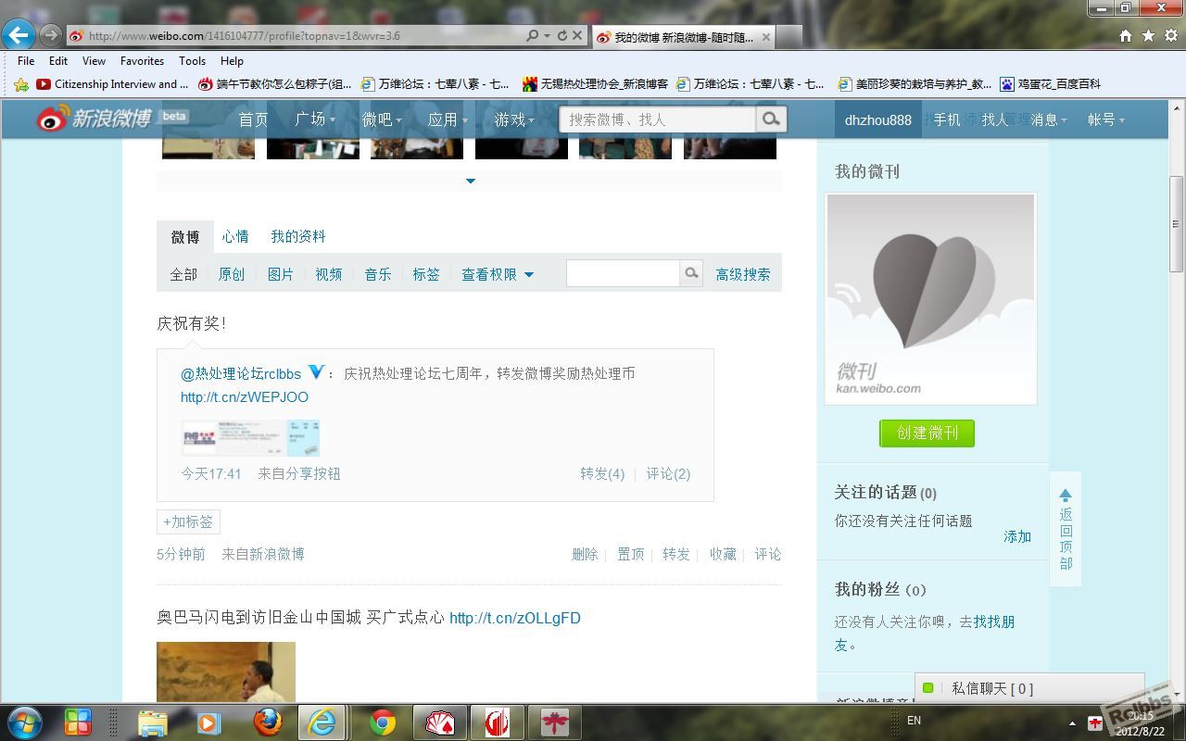1186x741 pixels.
Task: Click the magnifier beside the post filter box
Action: [x=691, y=273]
